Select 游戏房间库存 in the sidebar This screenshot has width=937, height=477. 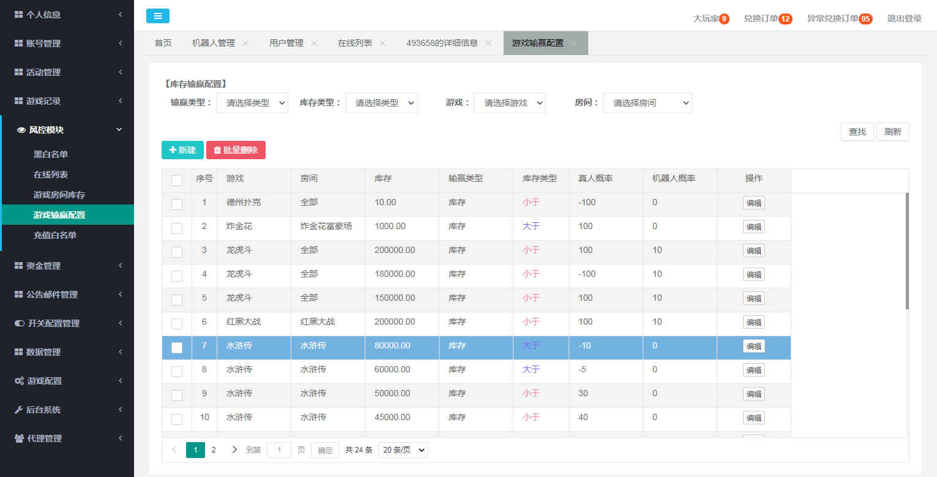click(x=59, y=195)
